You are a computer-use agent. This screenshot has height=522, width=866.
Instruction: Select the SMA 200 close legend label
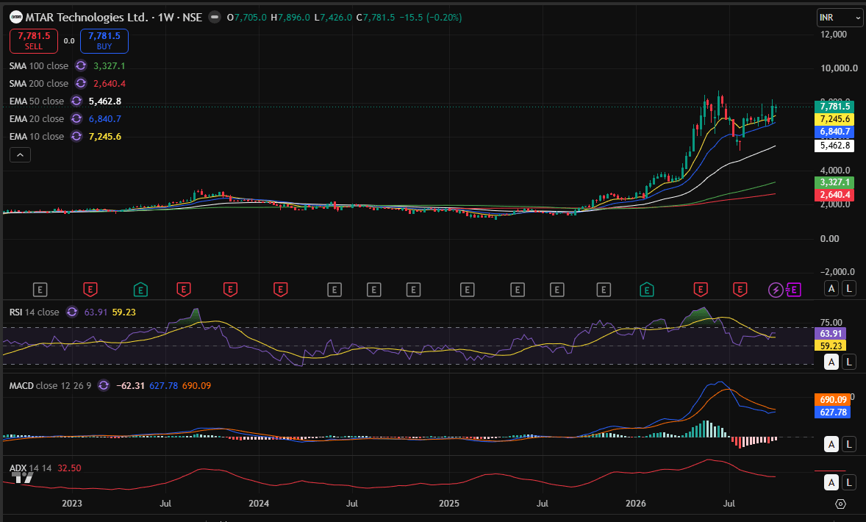(x=39, y=83)
